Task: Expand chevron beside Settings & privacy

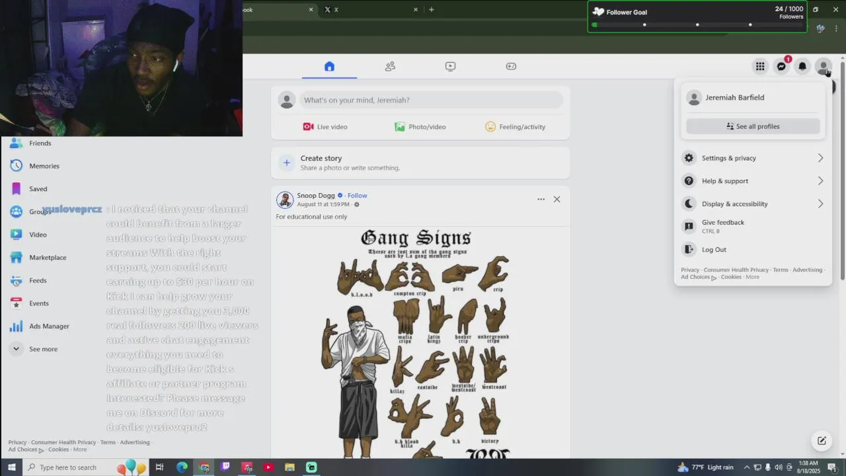Action: [820, 158]
